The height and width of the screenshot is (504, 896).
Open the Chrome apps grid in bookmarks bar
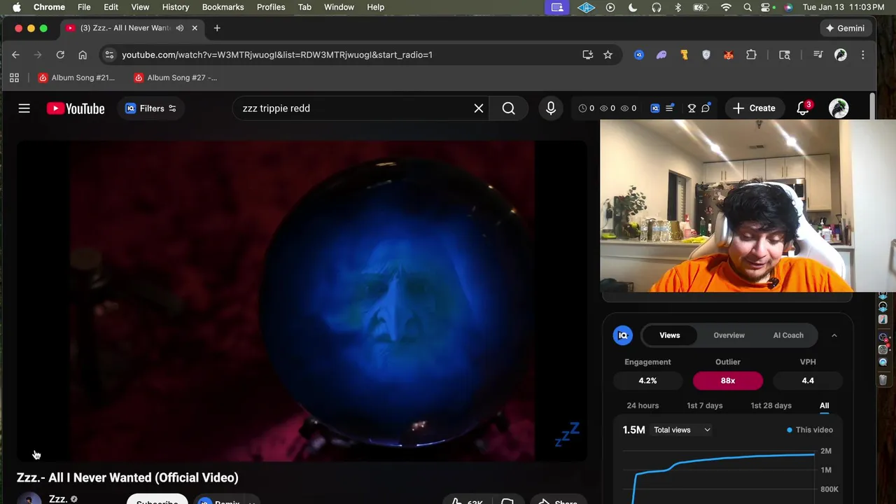tap(14, 78)
